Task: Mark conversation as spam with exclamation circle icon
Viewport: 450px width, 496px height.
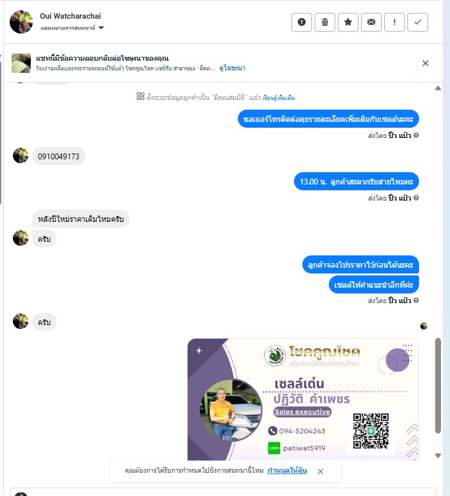Action: [x=301, y=22]
